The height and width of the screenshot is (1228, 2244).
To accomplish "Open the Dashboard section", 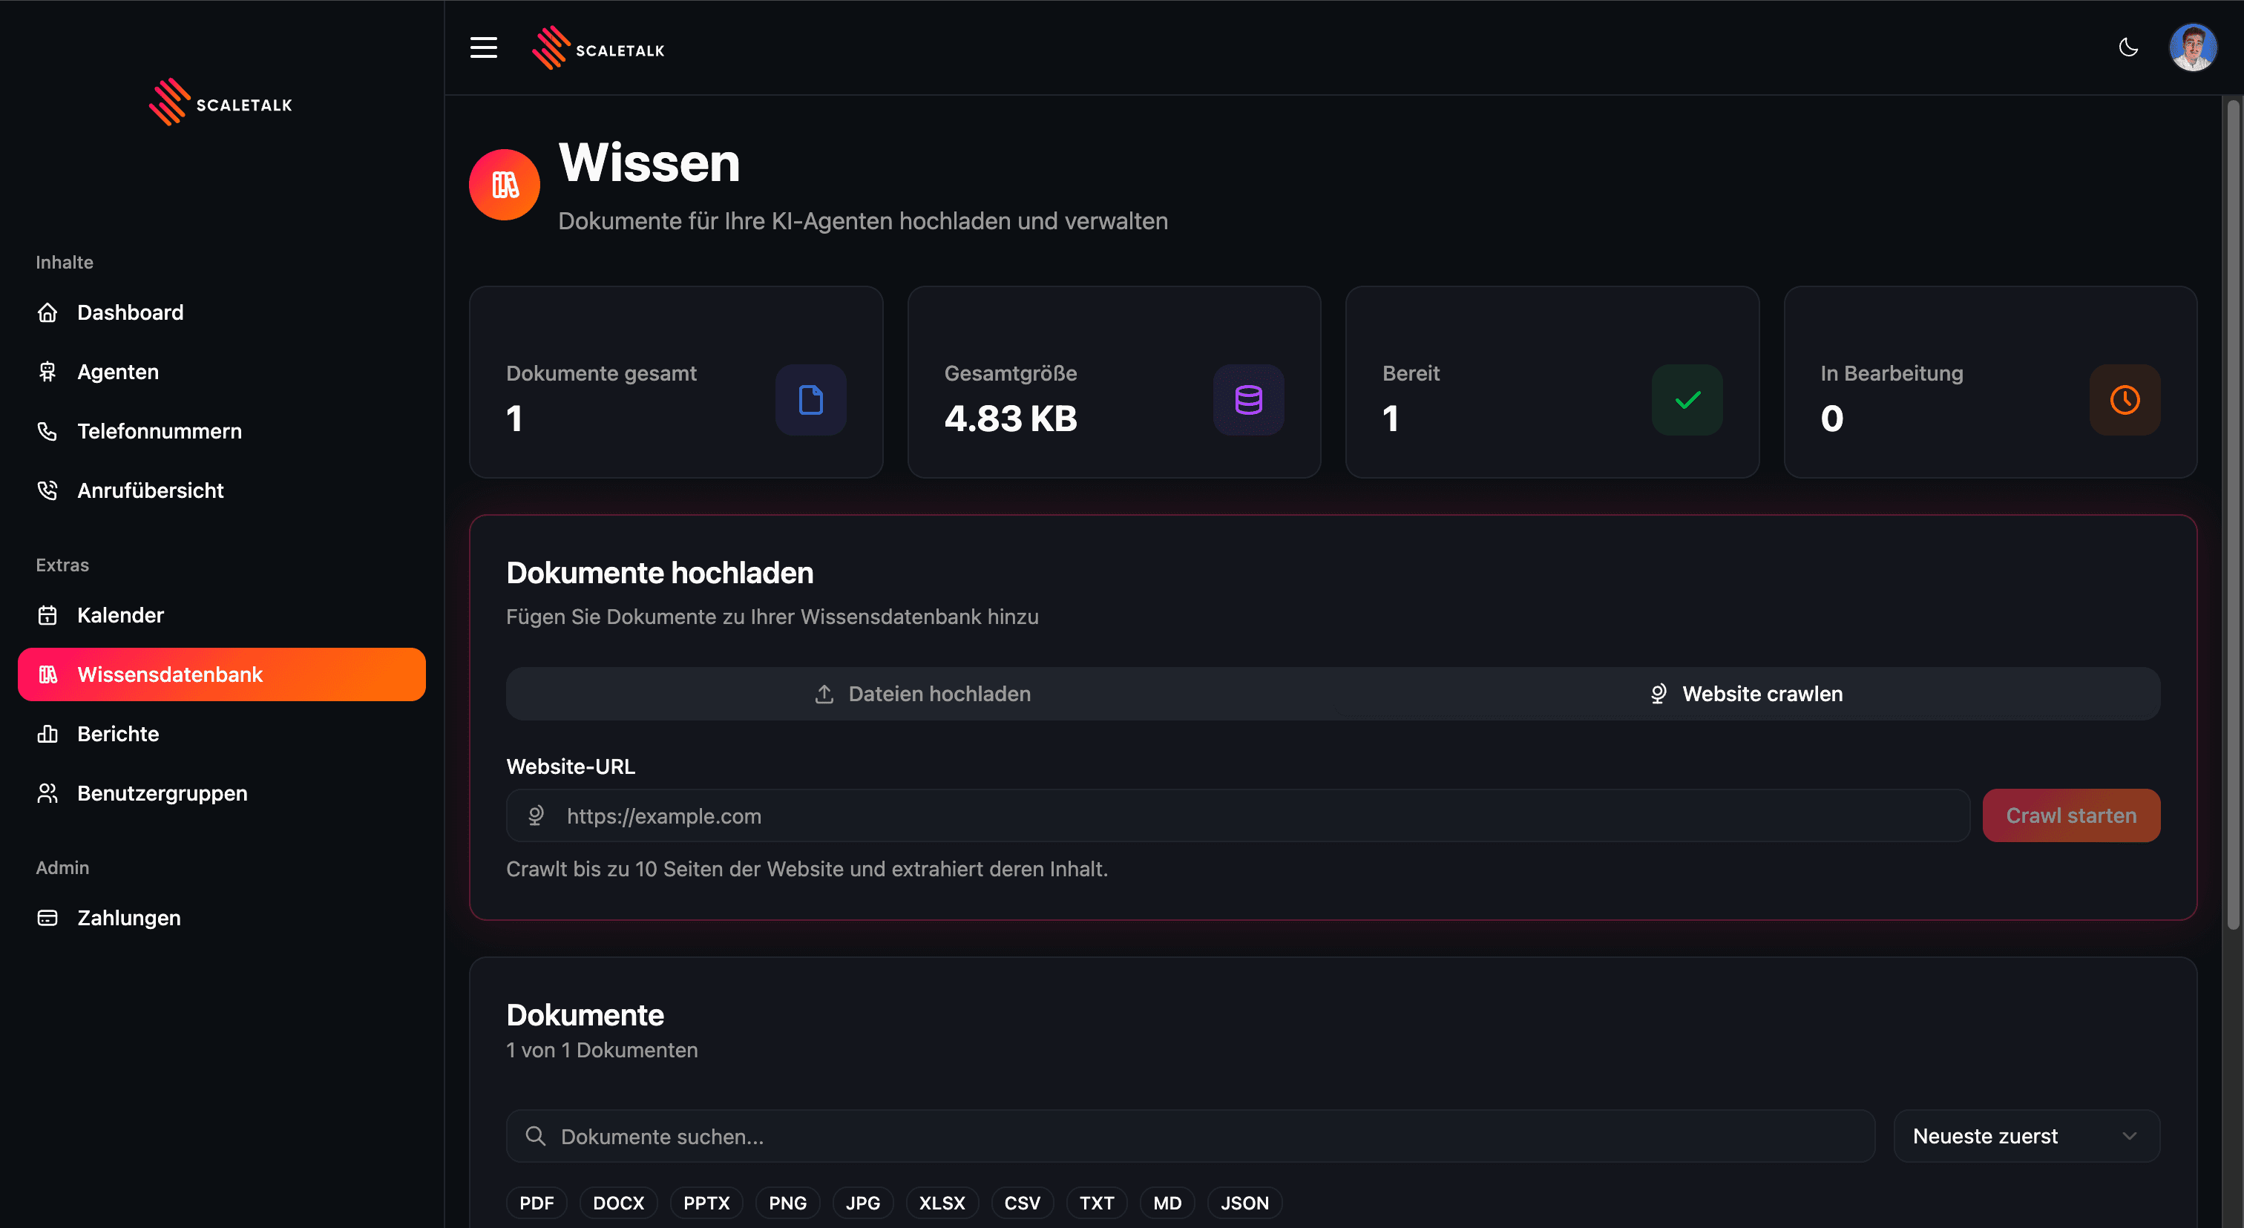I will tap(130, 312).
